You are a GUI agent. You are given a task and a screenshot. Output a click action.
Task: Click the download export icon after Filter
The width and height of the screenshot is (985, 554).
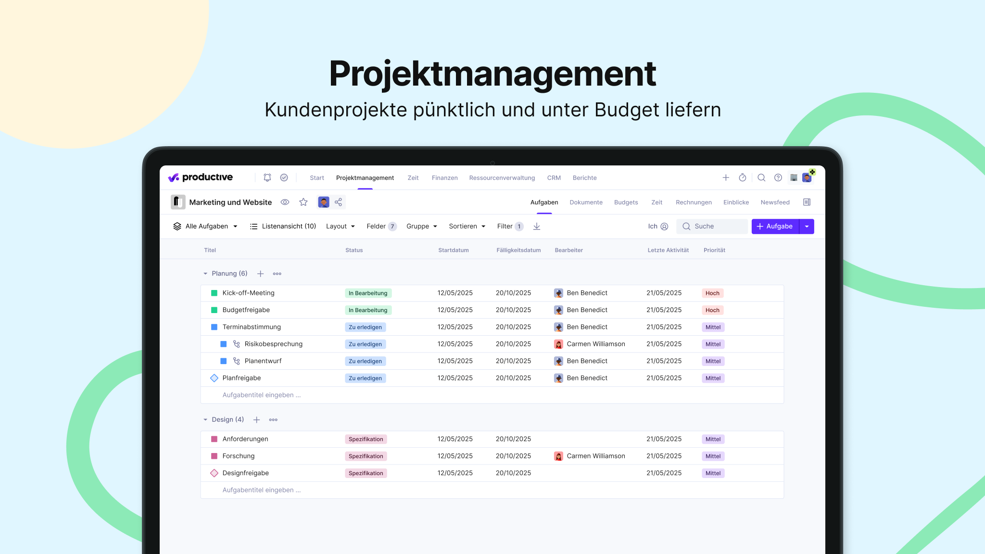(x=537, y=226)
